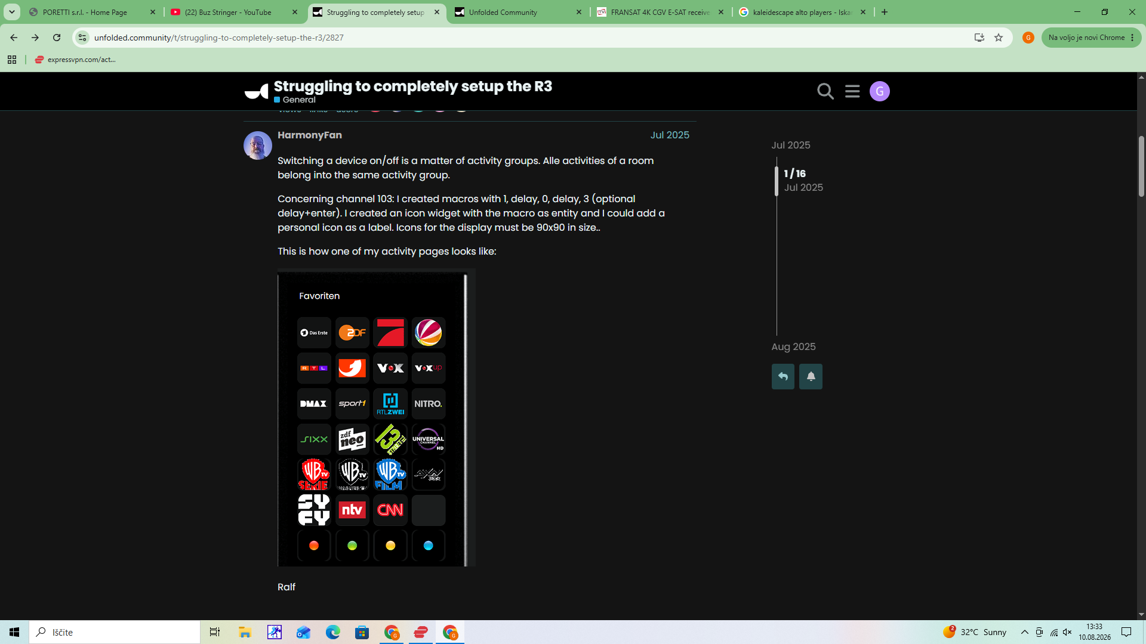Screen dimensions: 1146x644
Task: Click the topic title in header
Action: click(413, 86)
